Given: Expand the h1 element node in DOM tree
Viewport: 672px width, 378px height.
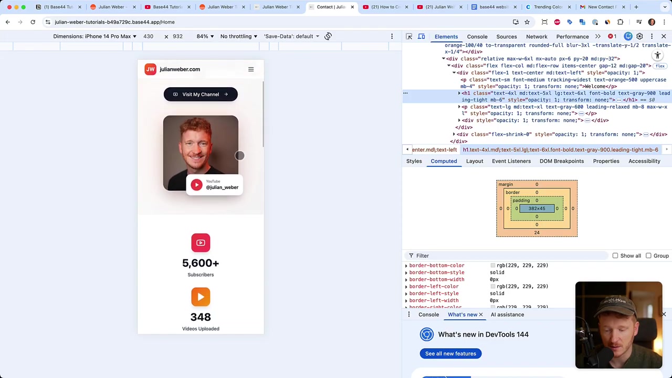Looking at the screenshot, I should tap(459, 93).
